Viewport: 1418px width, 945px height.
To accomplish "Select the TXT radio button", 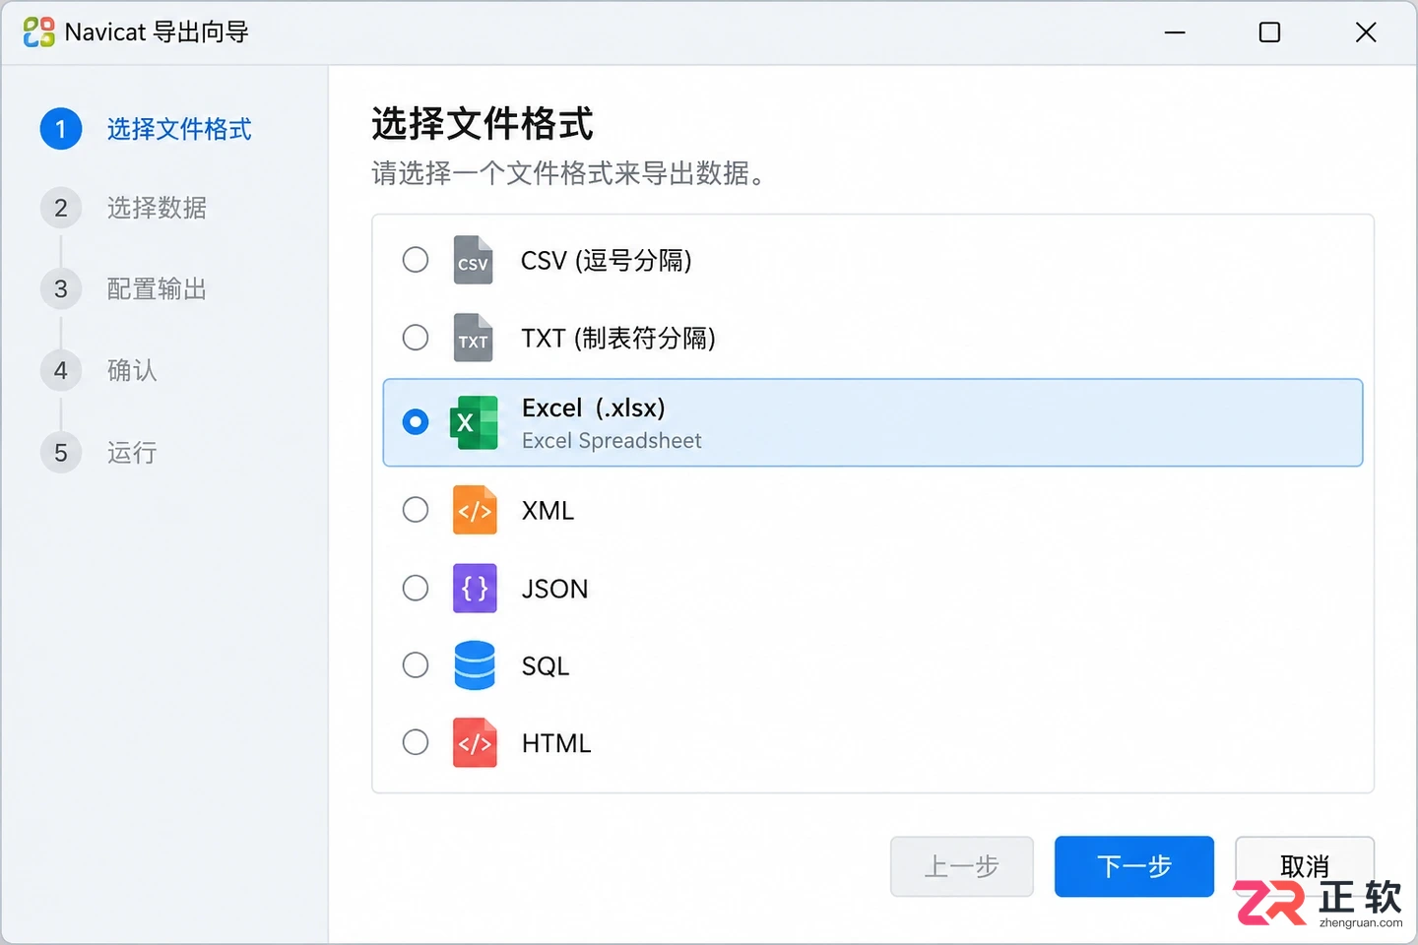I will [416, 338].
